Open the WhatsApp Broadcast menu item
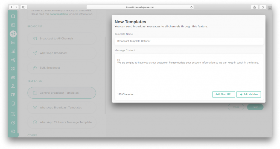This screenshot has height=149, width=280. 62,53
